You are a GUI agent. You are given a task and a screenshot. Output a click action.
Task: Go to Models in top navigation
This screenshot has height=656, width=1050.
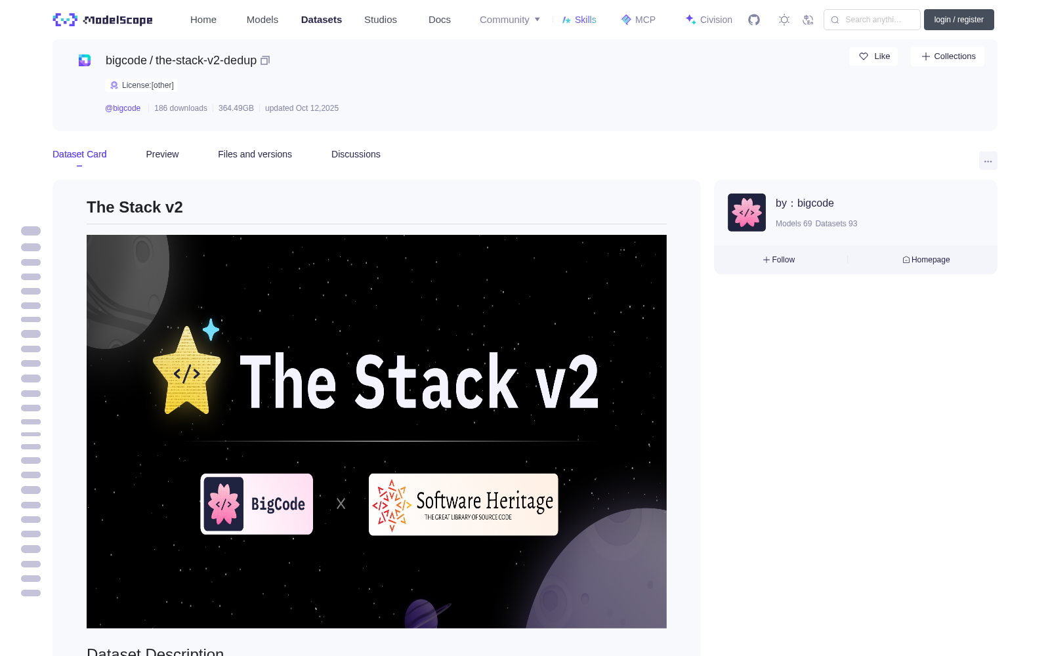click(x=262, y=20)
